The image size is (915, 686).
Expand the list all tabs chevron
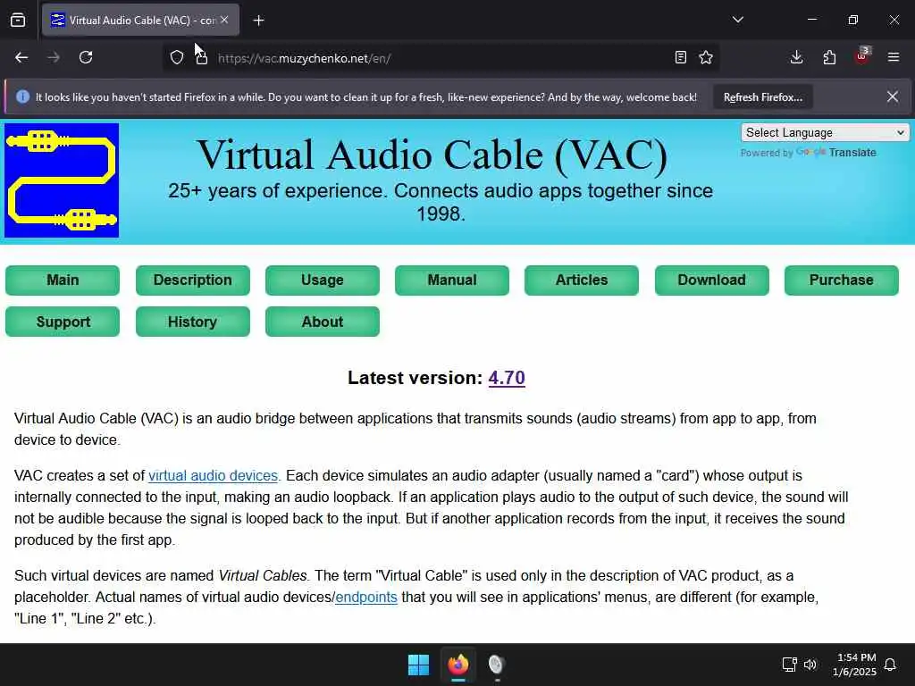tap(737, 20)
